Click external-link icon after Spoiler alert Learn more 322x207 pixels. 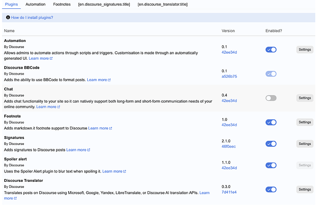[x=125, y=171]
